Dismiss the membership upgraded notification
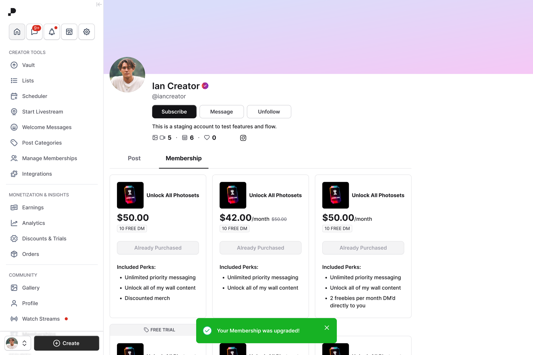This screenshot has width=533, height=355. [x=327, y=328]
